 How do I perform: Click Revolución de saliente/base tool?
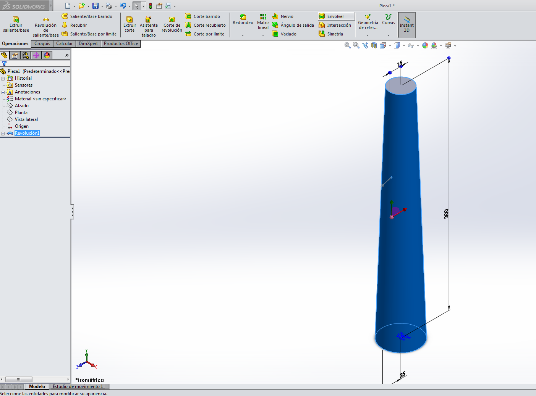click(x=46, y=27)
